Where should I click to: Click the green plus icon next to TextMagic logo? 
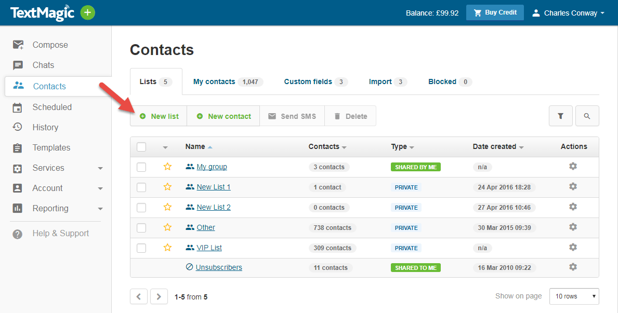coord(87,12)
